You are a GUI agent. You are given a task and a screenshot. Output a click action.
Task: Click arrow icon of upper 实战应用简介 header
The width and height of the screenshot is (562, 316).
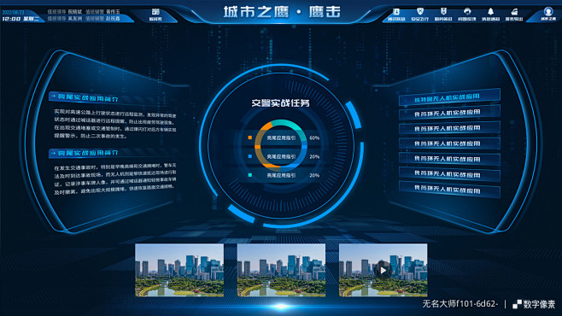[x=54, y=96]
